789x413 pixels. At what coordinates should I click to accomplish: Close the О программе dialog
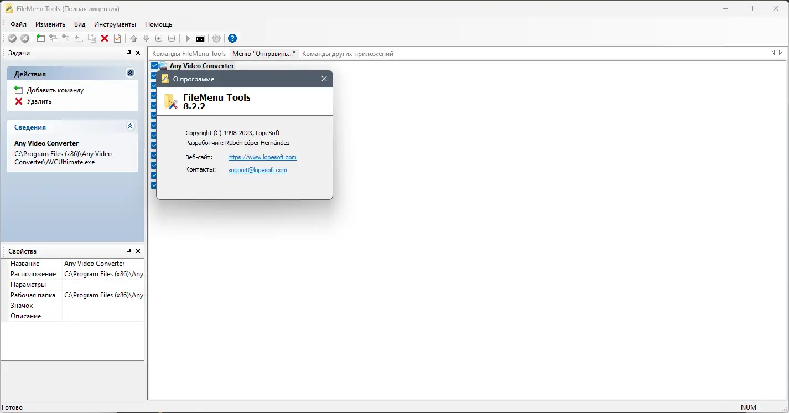pyautogui.click(x=324, y=79)
